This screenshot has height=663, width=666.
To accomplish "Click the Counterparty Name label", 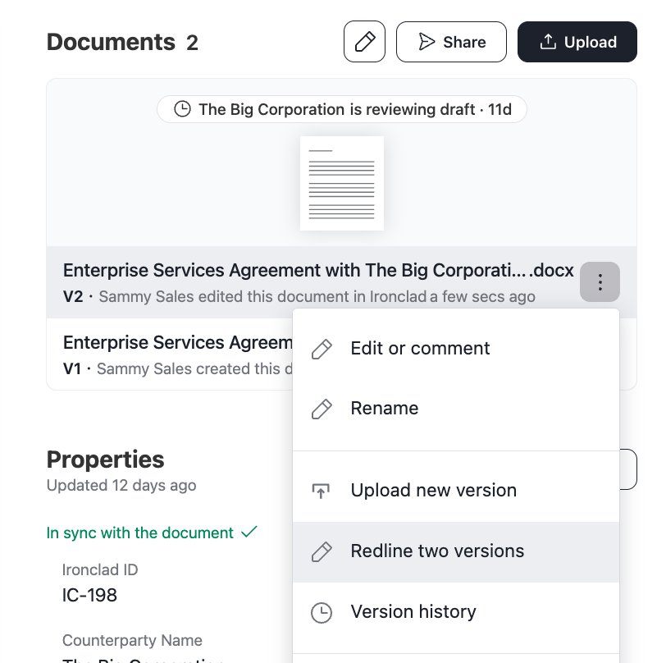I will tap(132, 640).
